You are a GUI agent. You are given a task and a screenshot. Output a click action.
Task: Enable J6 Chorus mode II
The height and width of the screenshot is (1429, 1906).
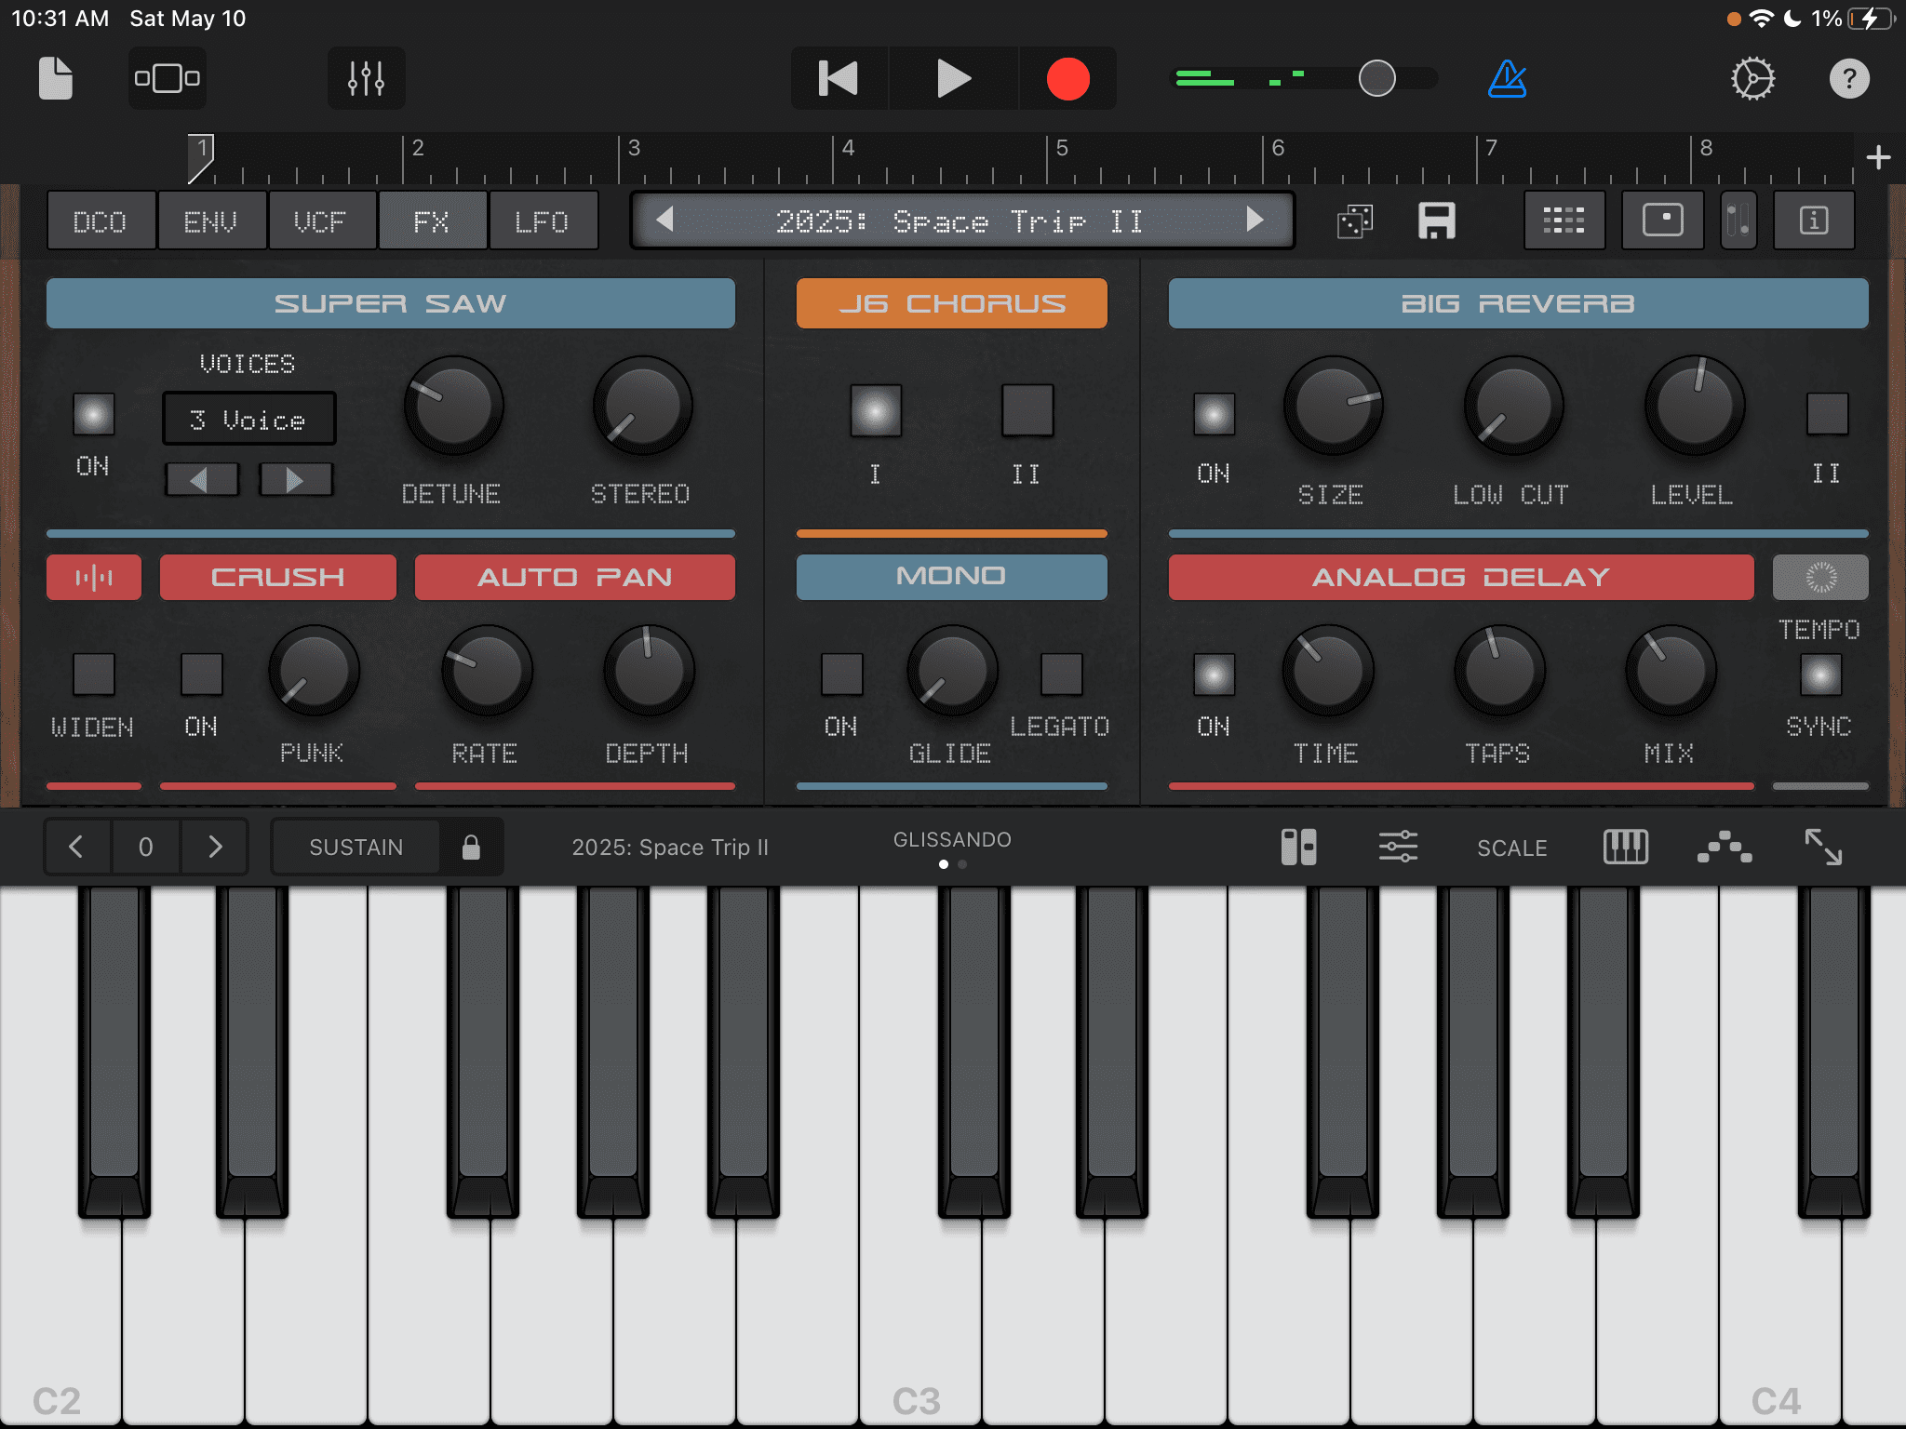[x=1027, y=410]
